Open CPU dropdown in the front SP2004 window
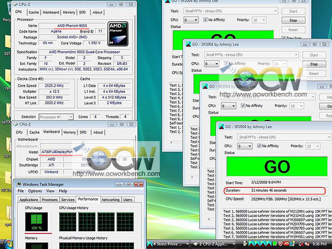Screen dimensions: 332x249 245,146
